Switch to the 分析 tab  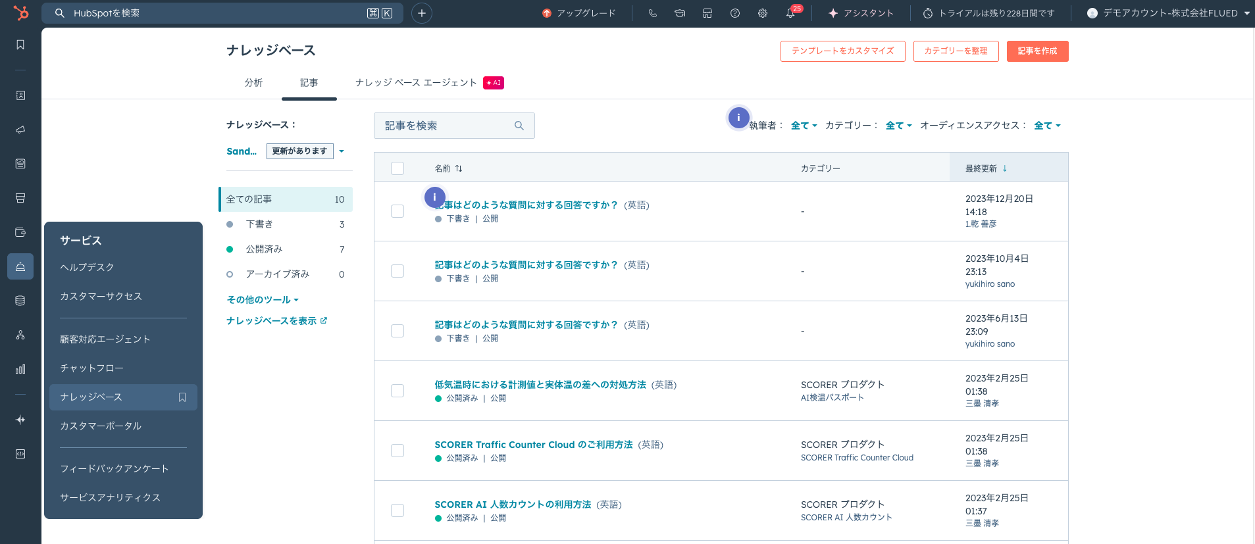click(253, 83)
